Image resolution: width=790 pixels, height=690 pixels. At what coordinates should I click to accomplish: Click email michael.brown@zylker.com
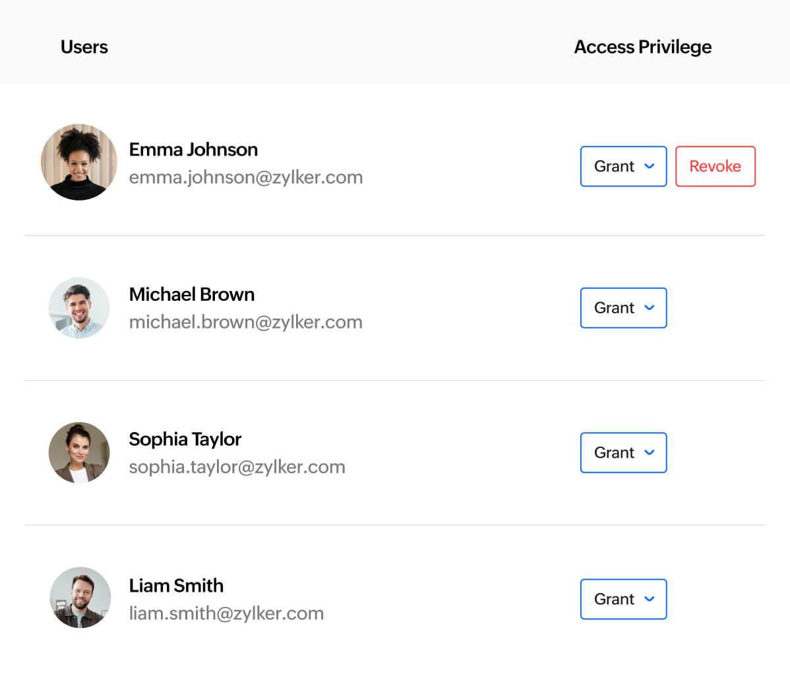[246, 322]
